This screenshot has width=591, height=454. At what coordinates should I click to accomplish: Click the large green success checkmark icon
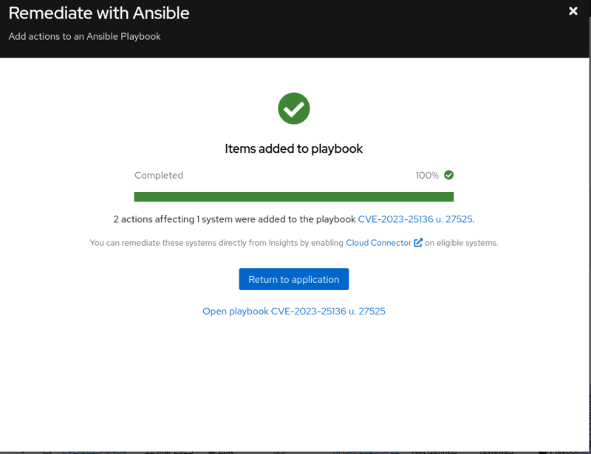294,109
